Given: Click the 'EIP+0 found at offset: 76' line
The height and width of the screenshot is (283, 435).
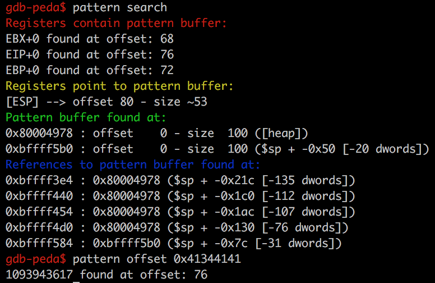Looking at the screenshot, I should click(90, 55).
